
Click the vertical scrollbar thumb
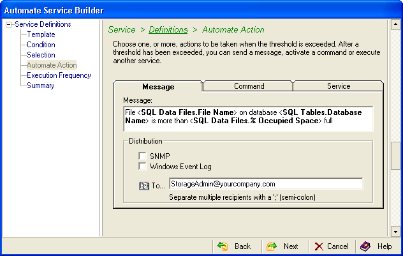(395, 156)
